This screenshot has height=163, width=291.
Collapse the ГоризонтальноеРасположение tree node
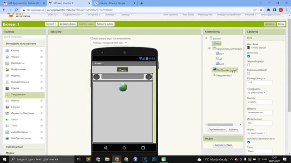coord(209,48)
